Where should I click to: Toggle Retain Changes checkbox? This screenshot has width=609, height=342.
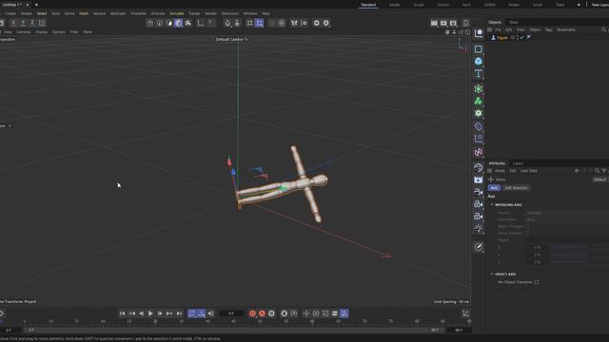point(527,226)
